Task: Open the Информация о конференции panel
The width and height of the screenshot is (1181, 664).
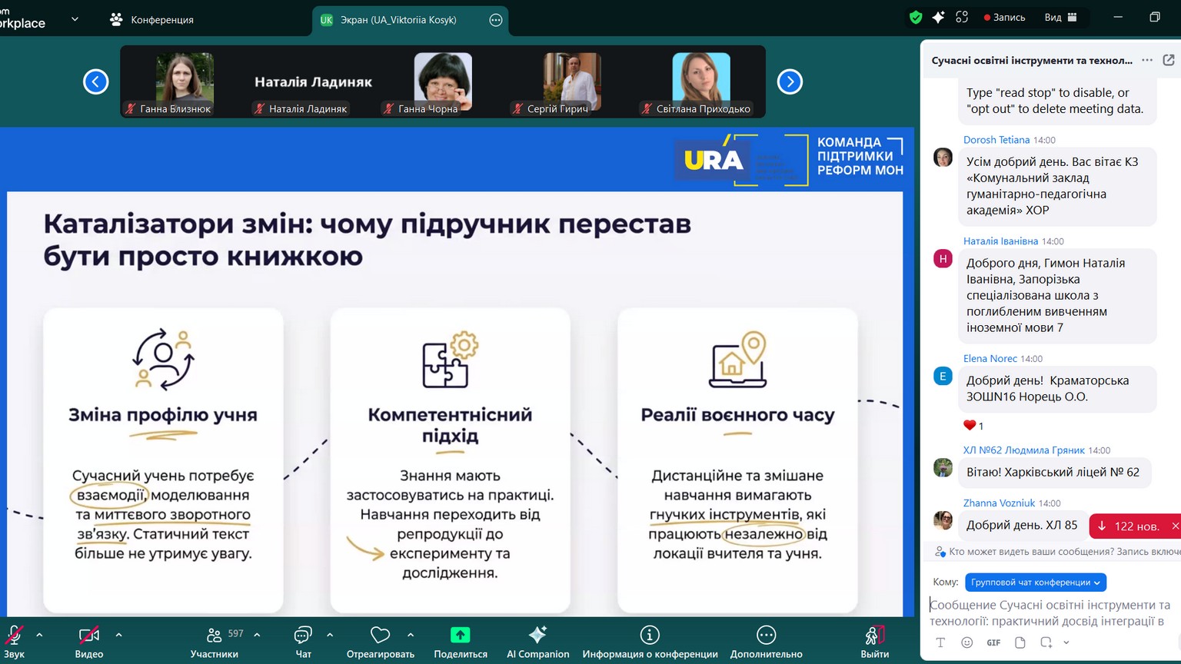Action: [x=650, y=642]
